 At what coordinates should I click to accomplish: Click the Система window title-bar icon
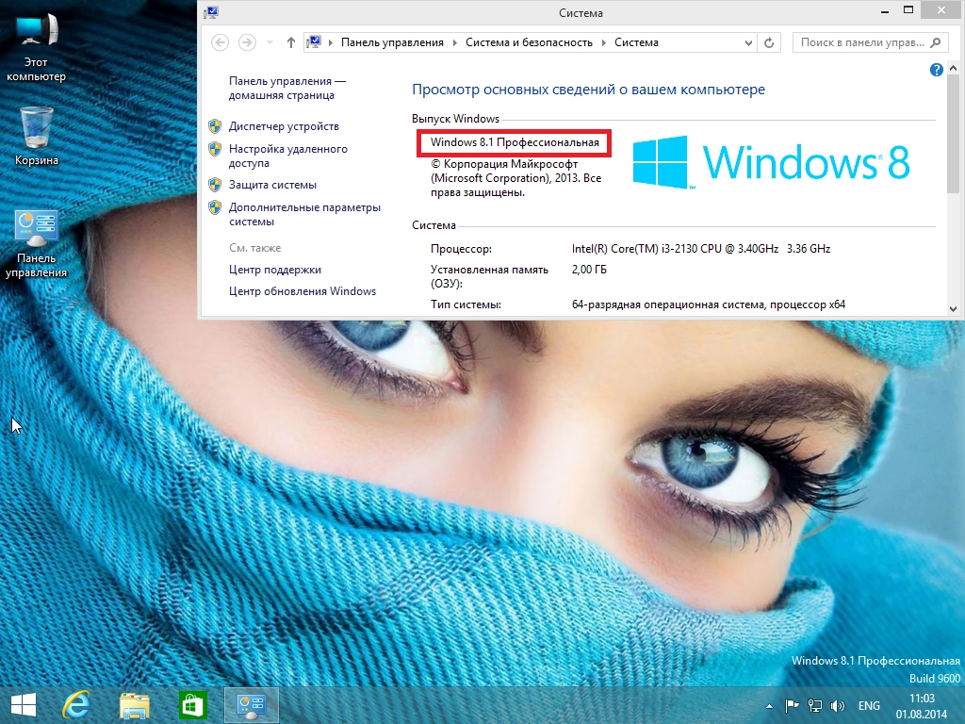[x=212, y=11]
